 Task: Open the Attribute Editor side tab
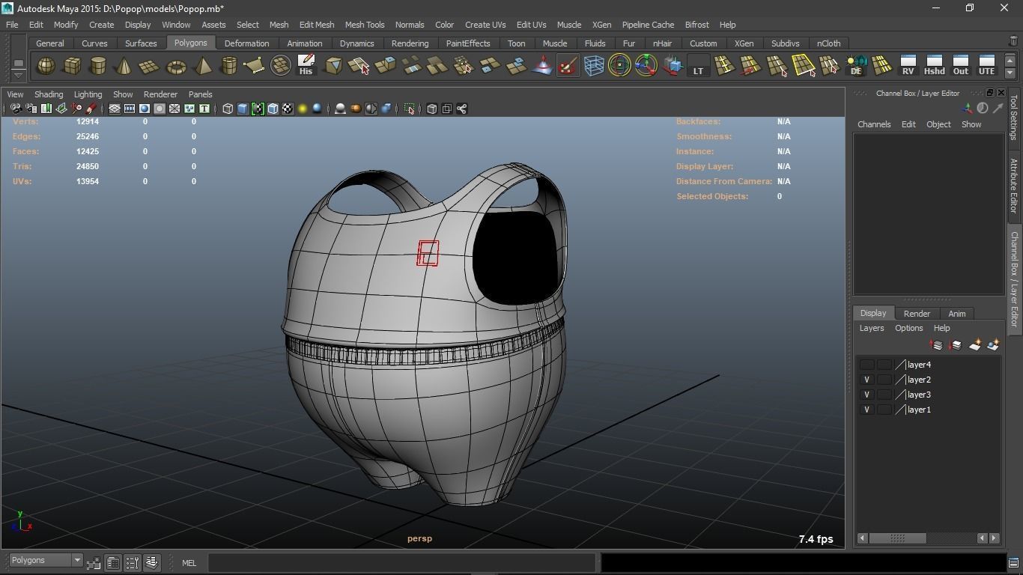pyautogui.click(x=1014, y=186)
